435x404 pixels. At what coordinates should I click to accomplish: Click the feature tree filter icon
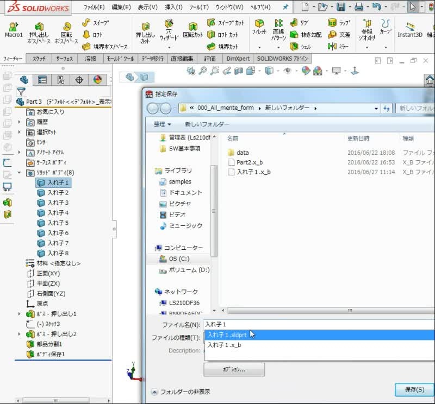pyautogui.click(x=21, y=91)
